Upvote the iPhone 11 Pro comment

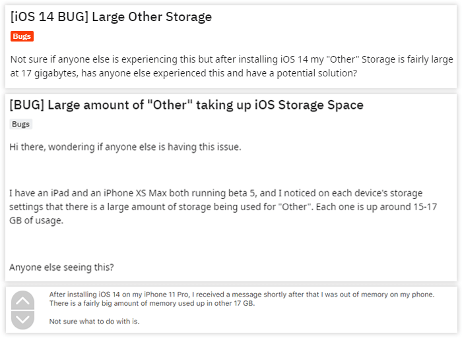tap(22, 300)
